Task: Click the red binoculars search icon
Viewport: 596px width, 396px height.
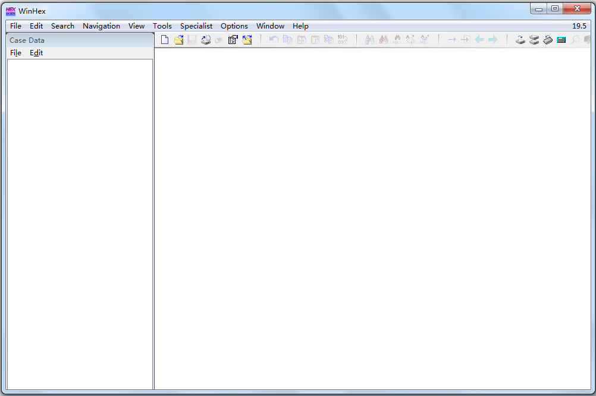Action: (x=384, y=39)
